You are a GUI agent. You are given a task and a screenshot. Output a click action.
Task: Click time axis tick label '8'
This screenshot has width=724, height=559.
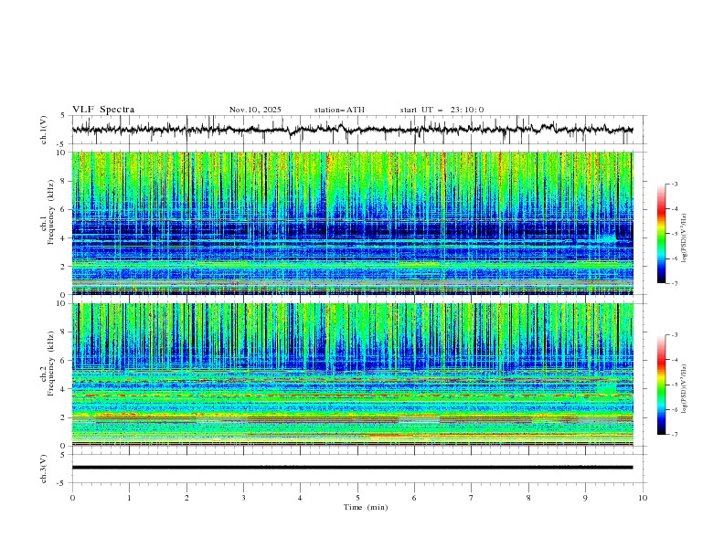click(x=528, y=498)
